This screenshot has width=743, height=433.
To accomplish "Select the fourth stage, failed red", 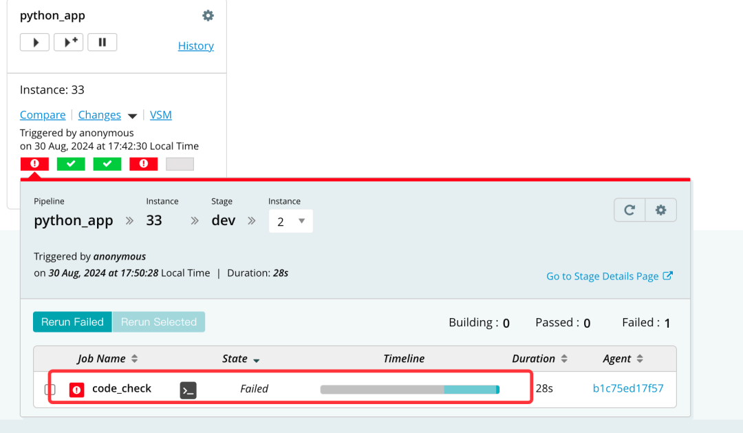I will 144,164.
